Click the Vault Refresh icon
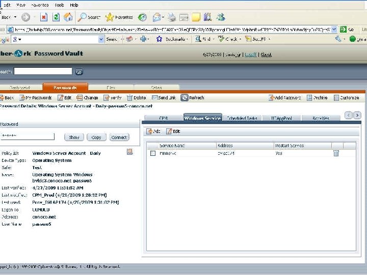The image size is (367, 275). click(185, 97)
